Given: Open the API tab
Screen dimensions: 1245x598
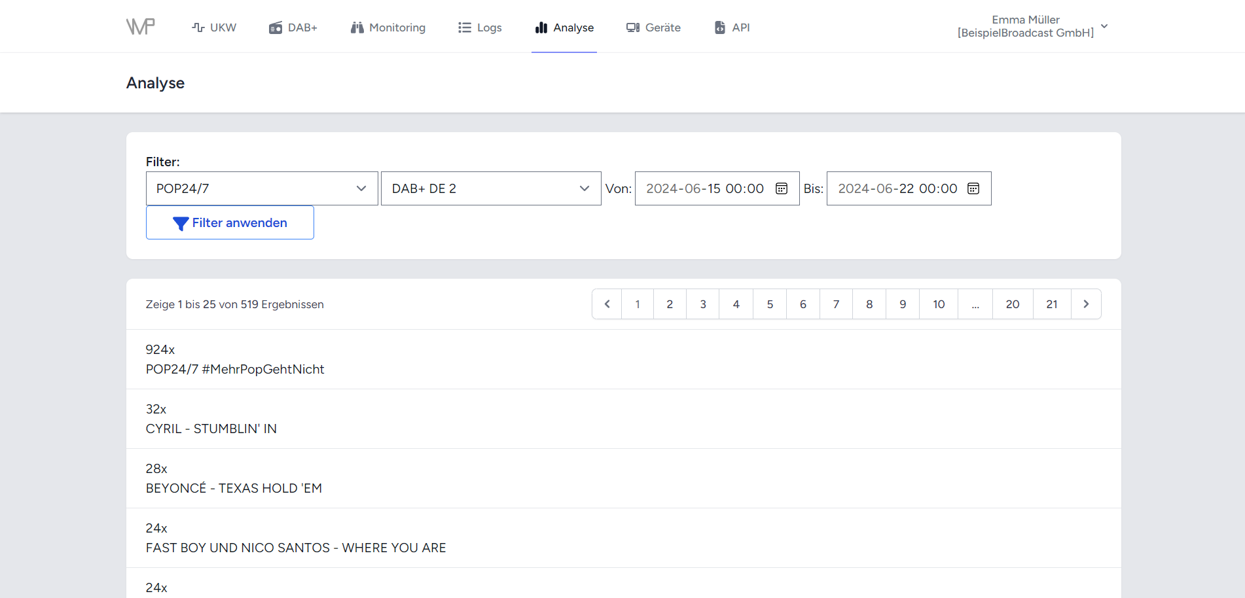Looking at the screenshot, I should pos(732,27).
